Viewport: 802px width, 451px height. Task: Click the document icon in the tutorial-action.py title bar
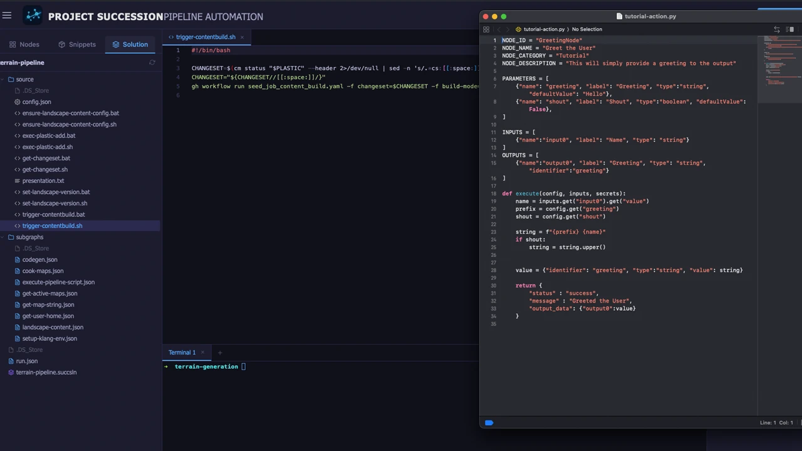tap(619, 16)
